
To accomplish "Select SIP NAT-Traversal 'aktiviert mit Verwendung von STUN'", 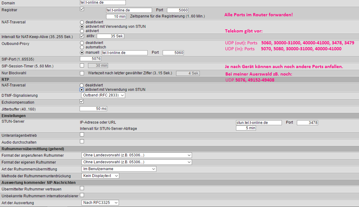I will click(82, 27).
